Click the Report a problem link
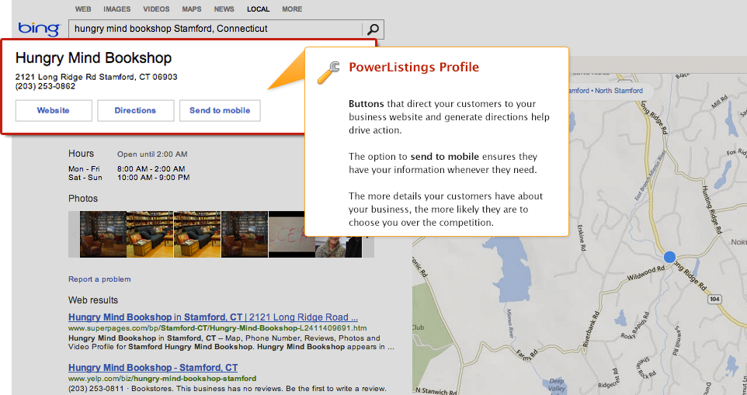The height and width of the screenshot is (395, 747). pyautogui.click(x=99, y=279)
